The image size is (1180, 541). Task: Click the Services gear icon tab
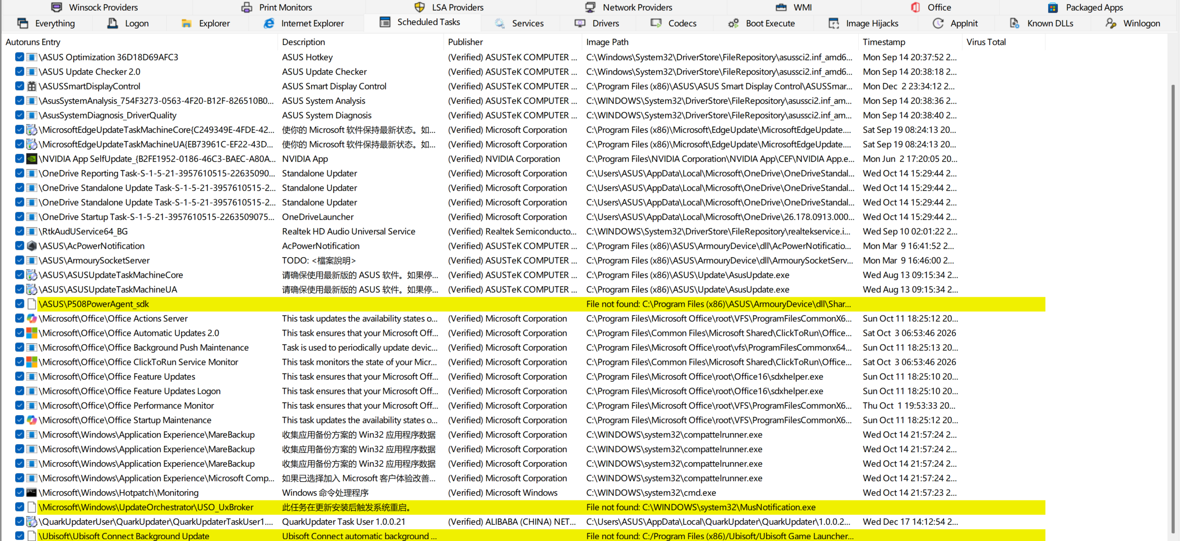pyautogui.click(x=500, y=23)
